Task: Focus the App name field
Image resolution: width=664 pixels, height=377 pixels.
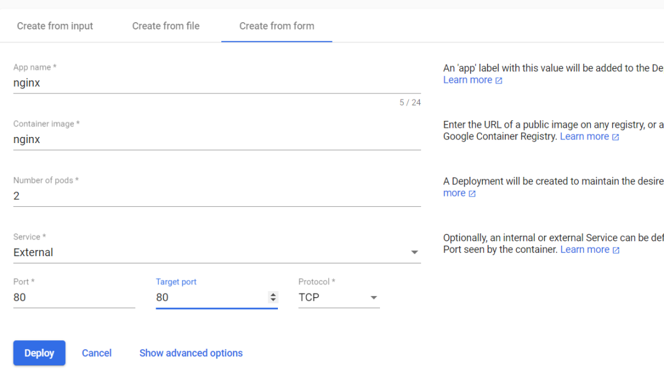Action: pos(215,83)
